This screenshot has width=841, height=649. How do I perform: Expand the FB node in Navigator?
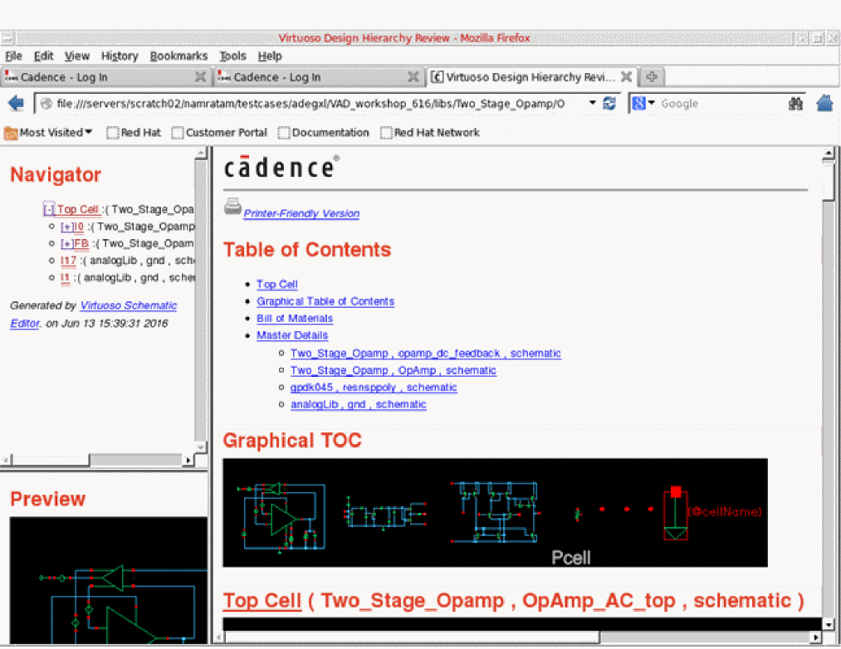(x=66, y=244)
